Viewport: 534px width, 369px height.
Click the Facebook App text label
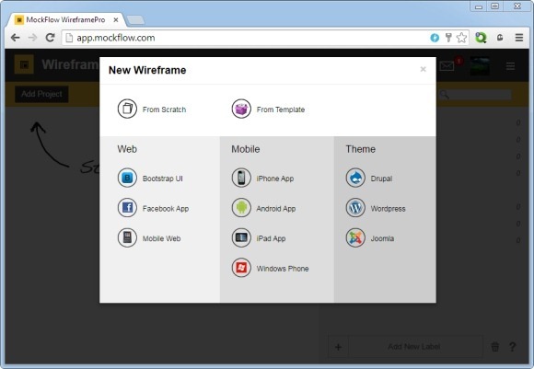pos(166,209)
